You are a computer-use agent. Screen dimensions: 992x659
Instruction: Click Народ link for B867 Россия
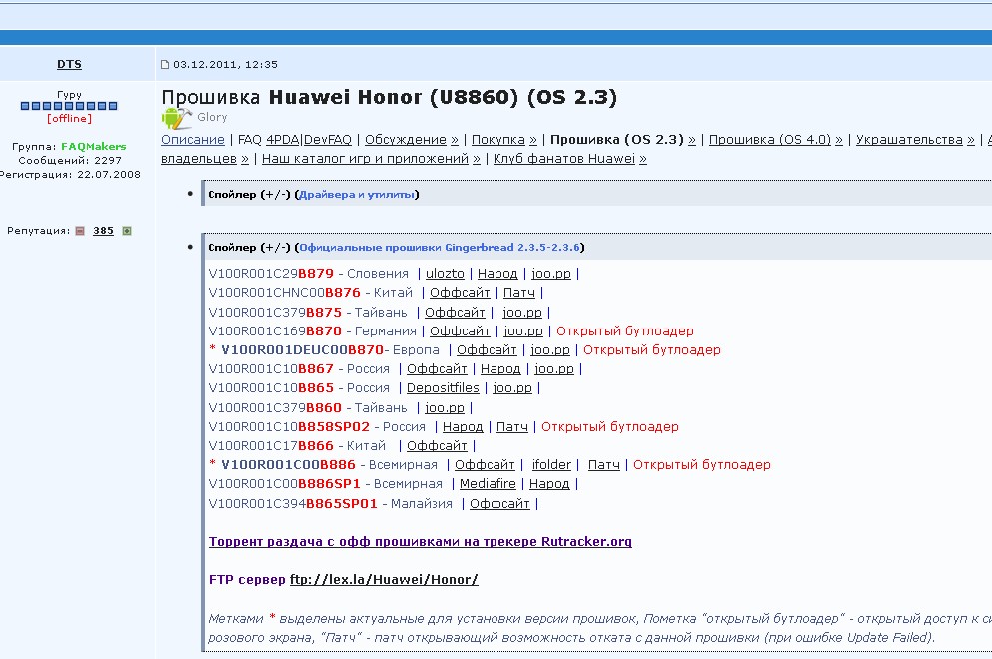pos(500,368)
